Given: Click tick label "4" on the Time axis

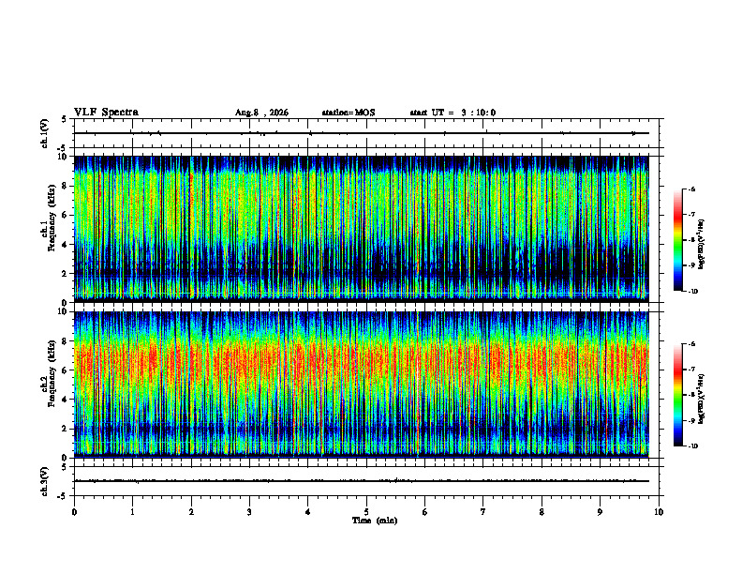Looking at the screenshot, I should pyautogui.click(x=308, y=512).
